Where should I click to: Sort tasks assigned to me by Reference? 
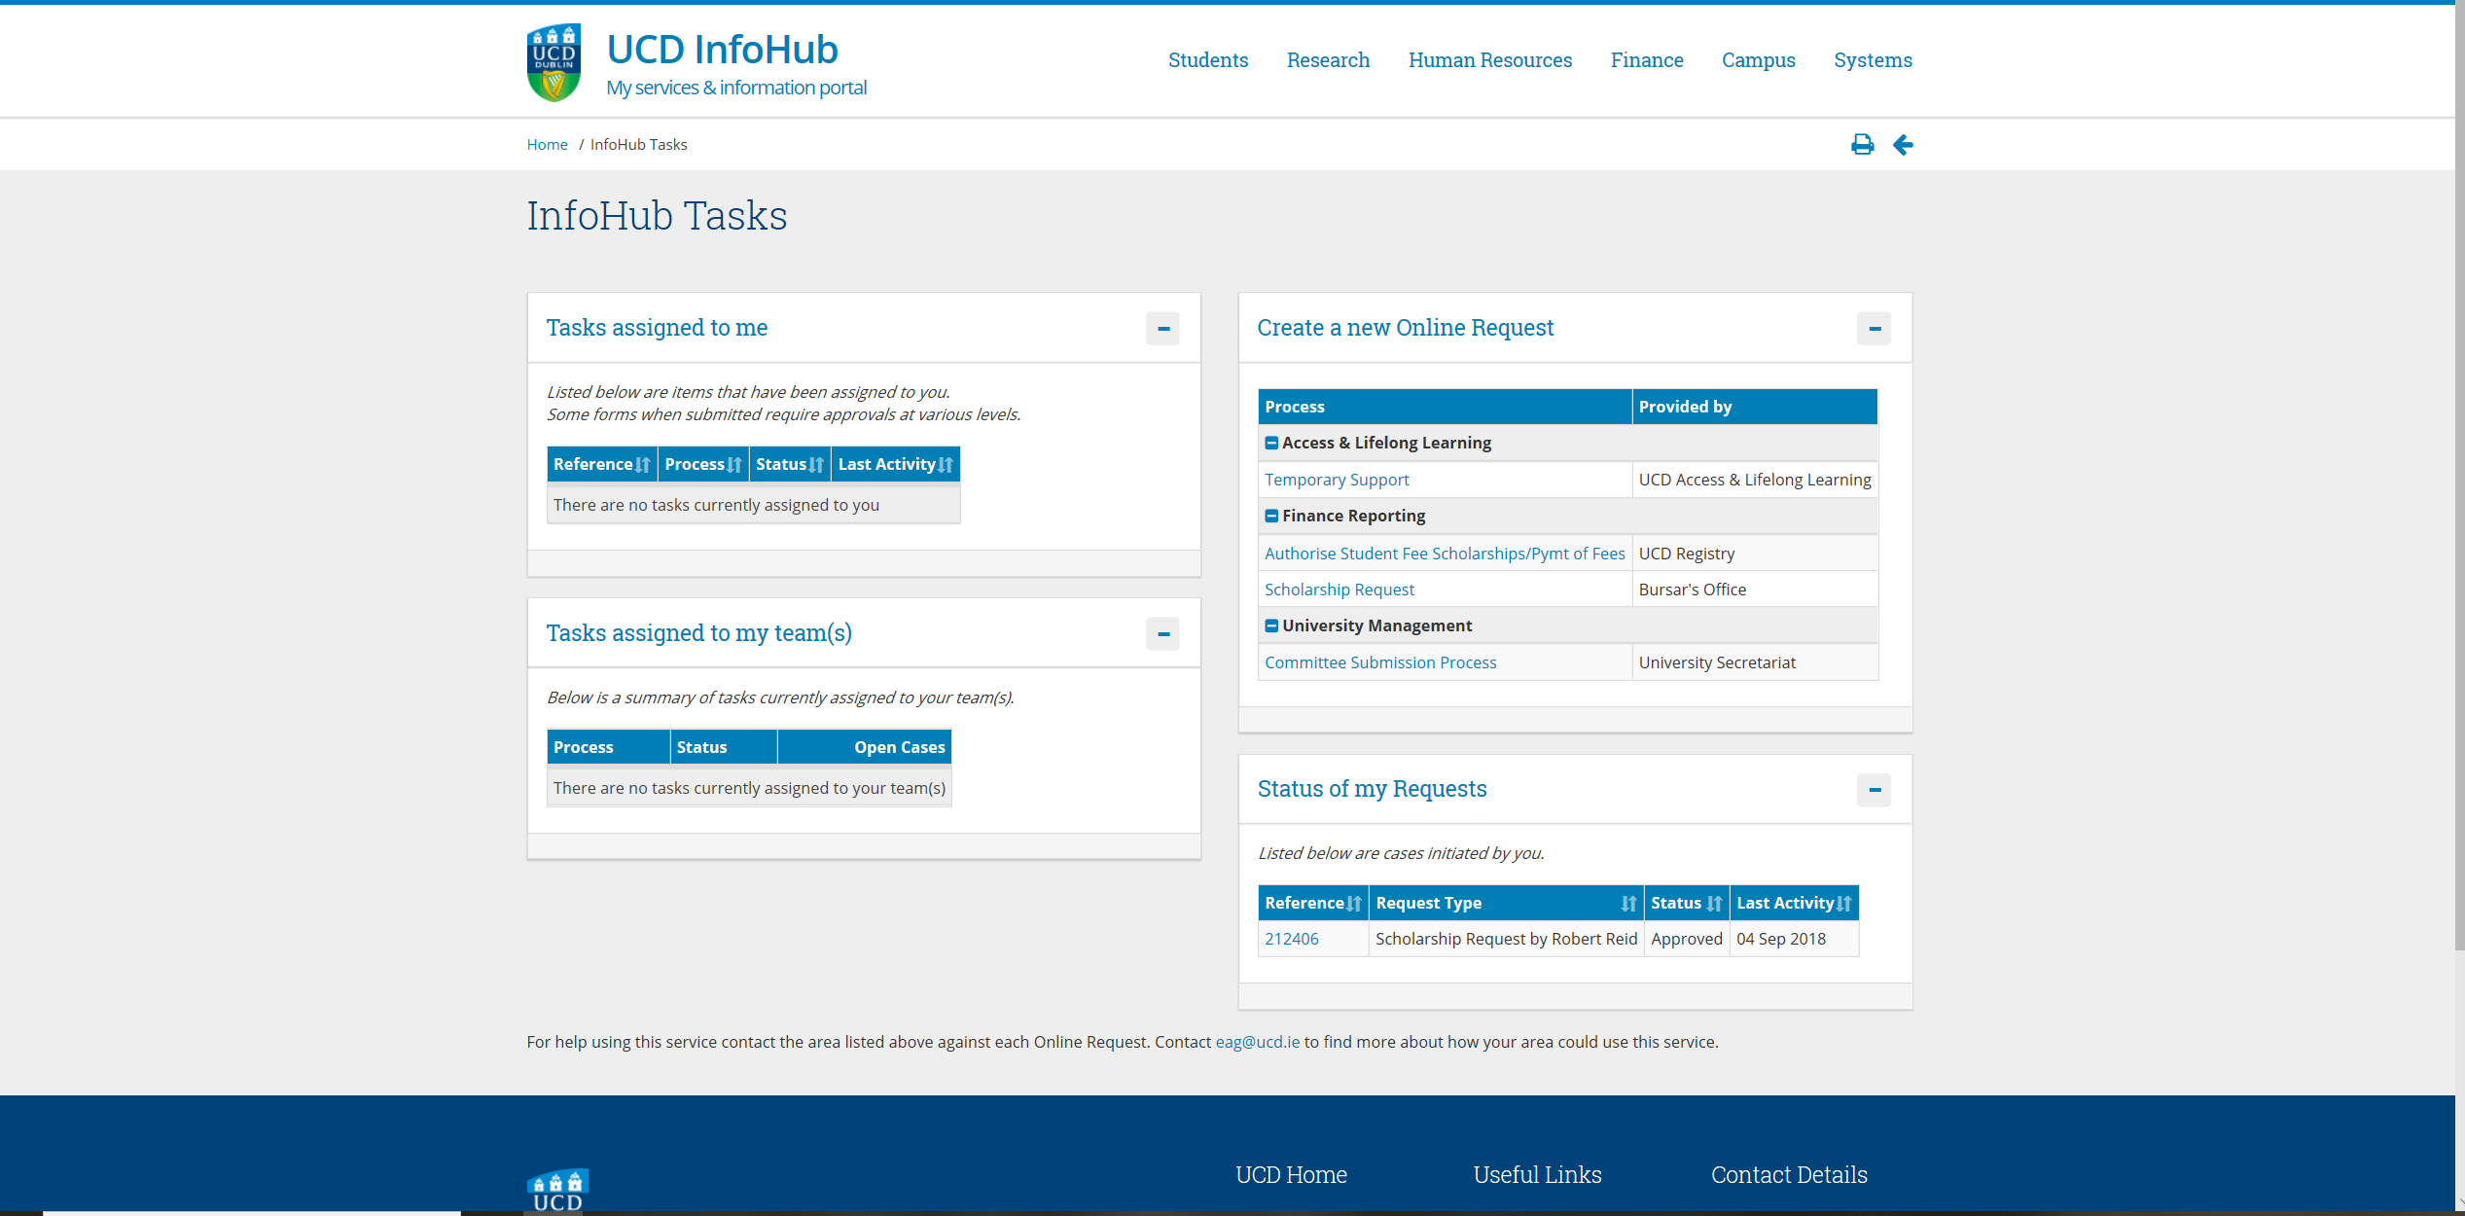coord(602,464)
